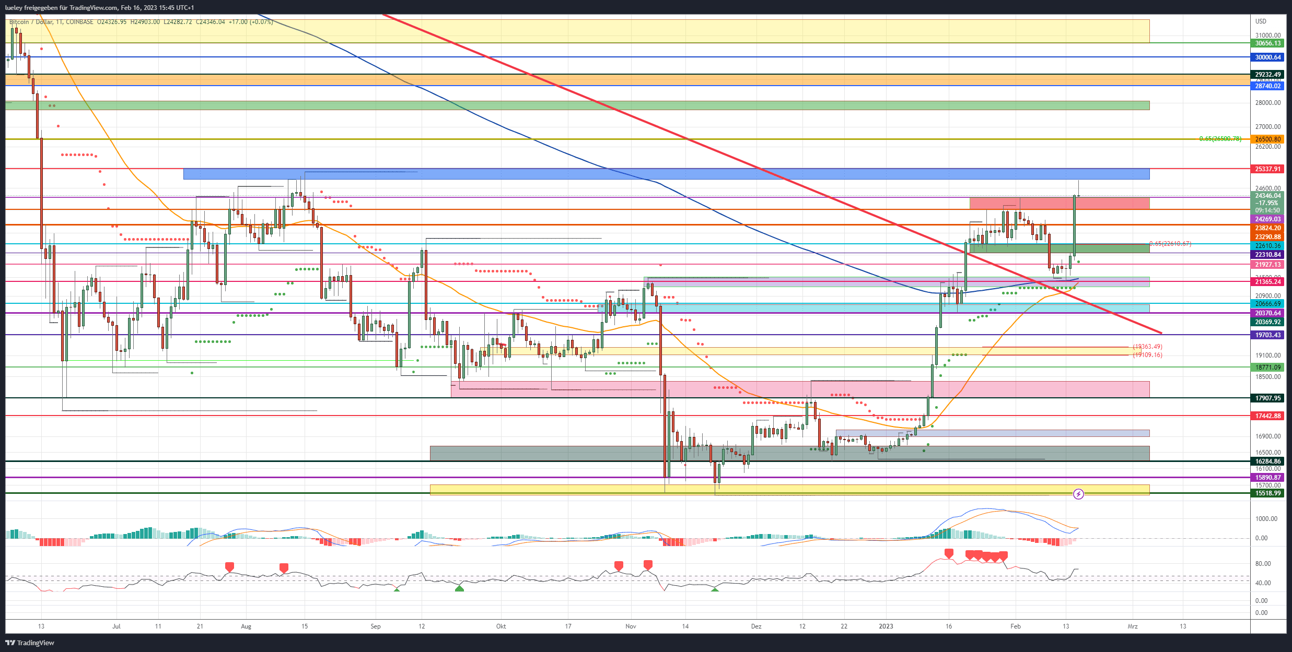Screen dimensions: 1292x652
Task: Click the 18771.09 green price label
Action: pyautogui.click(x=1266, y=368)
